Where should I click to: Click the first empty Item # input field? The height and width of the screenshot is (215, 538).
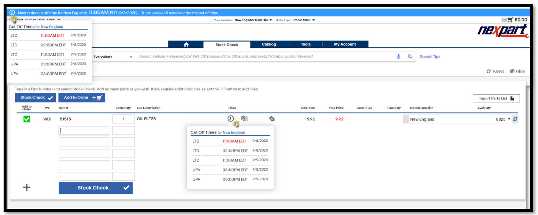[84, 131]
